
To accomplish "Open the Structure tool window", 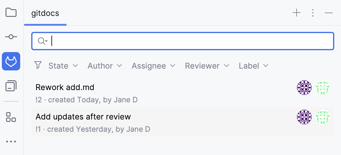I will click(11, 117).
